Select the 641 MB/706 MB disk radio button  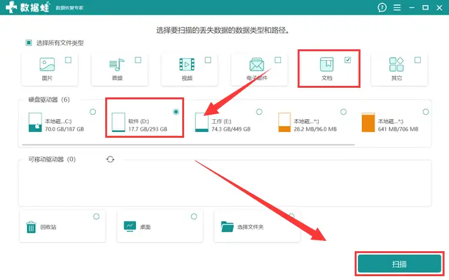click(426, 112)
